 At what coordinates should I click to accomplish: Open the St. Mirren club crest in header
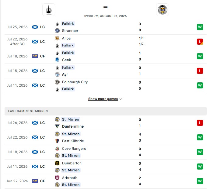[x=163, y=10]
